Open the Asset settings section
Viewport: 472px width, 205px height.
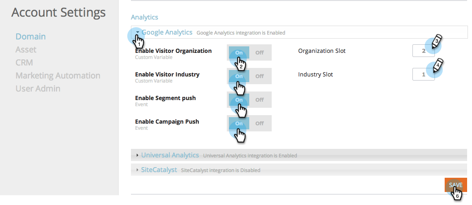26,50
